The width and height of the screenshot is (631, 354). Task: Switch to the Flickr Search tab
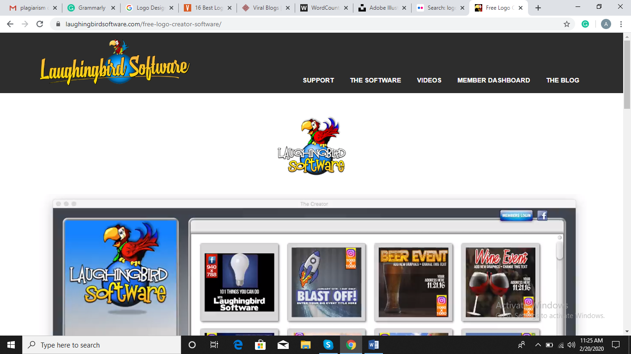[440, 8]
